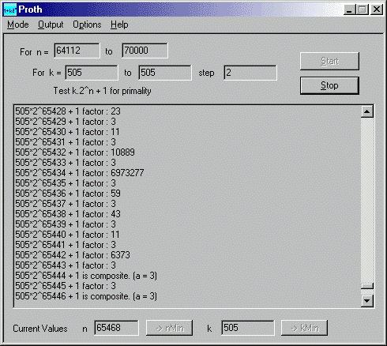Close the Proth window
387x346 pixels.
377,9
